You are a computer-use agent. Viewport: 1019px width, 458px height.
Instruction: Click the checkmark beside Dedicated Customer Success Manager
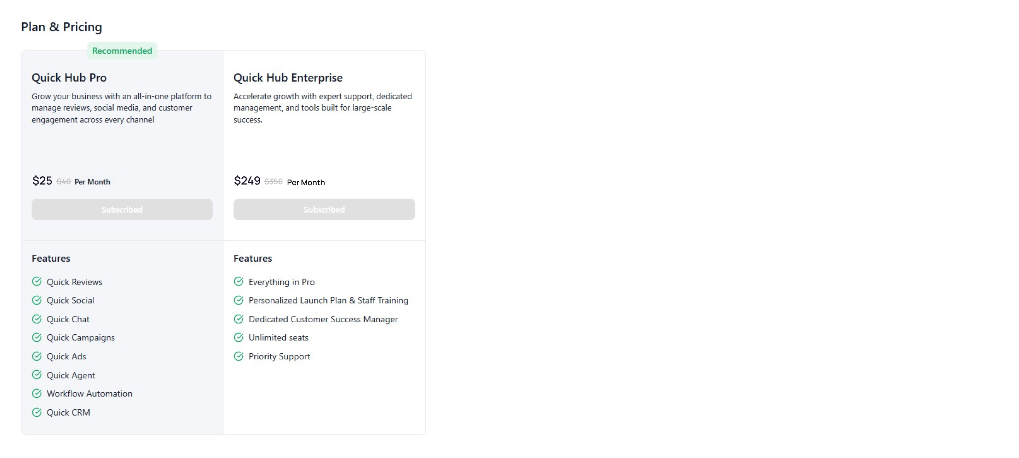point(238,319)
